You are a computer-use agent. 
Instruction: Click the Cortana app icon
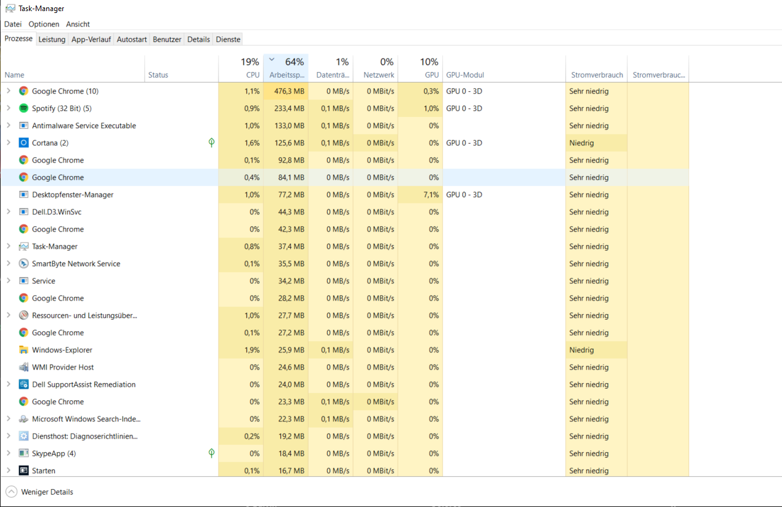coord(23,143)
